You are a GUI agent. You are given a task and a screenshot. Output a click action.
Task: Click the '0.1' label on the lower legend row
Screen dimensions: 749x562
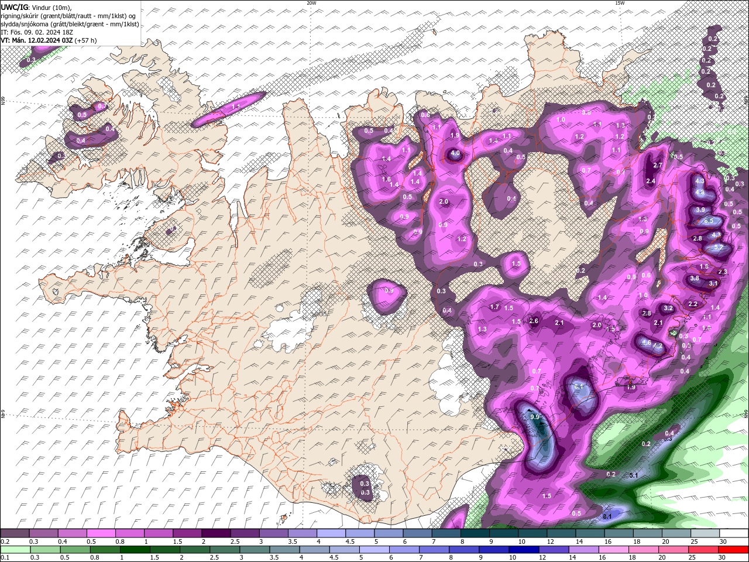pyautogui.click(x=5, y=558)
